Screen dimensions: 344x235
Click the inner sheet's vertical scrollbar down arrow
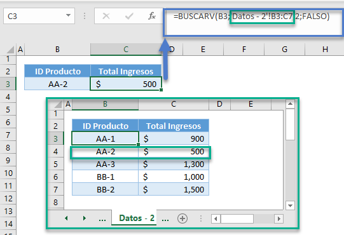(290, 205)
